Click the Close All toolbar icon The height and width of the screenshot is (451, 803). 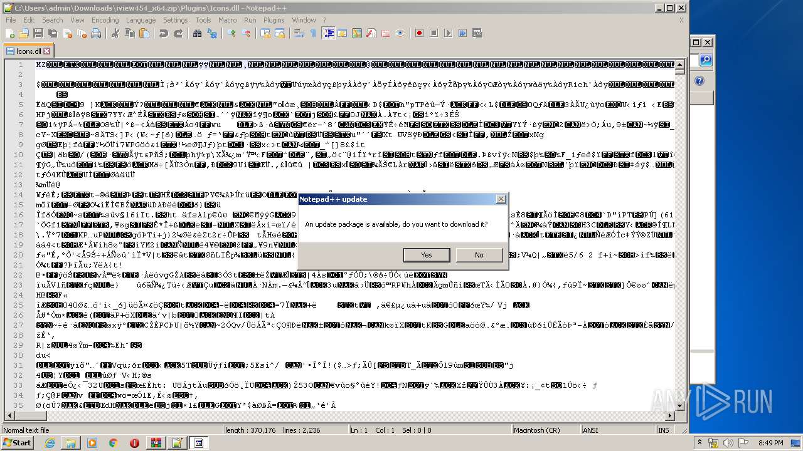[x=82, y=33]
